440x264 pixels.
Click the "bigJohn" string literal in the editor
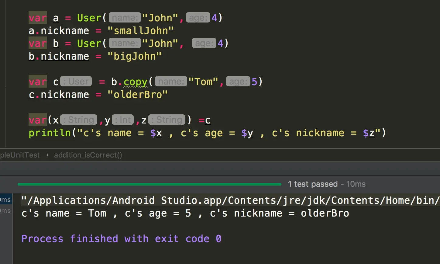tap(134, 56)
